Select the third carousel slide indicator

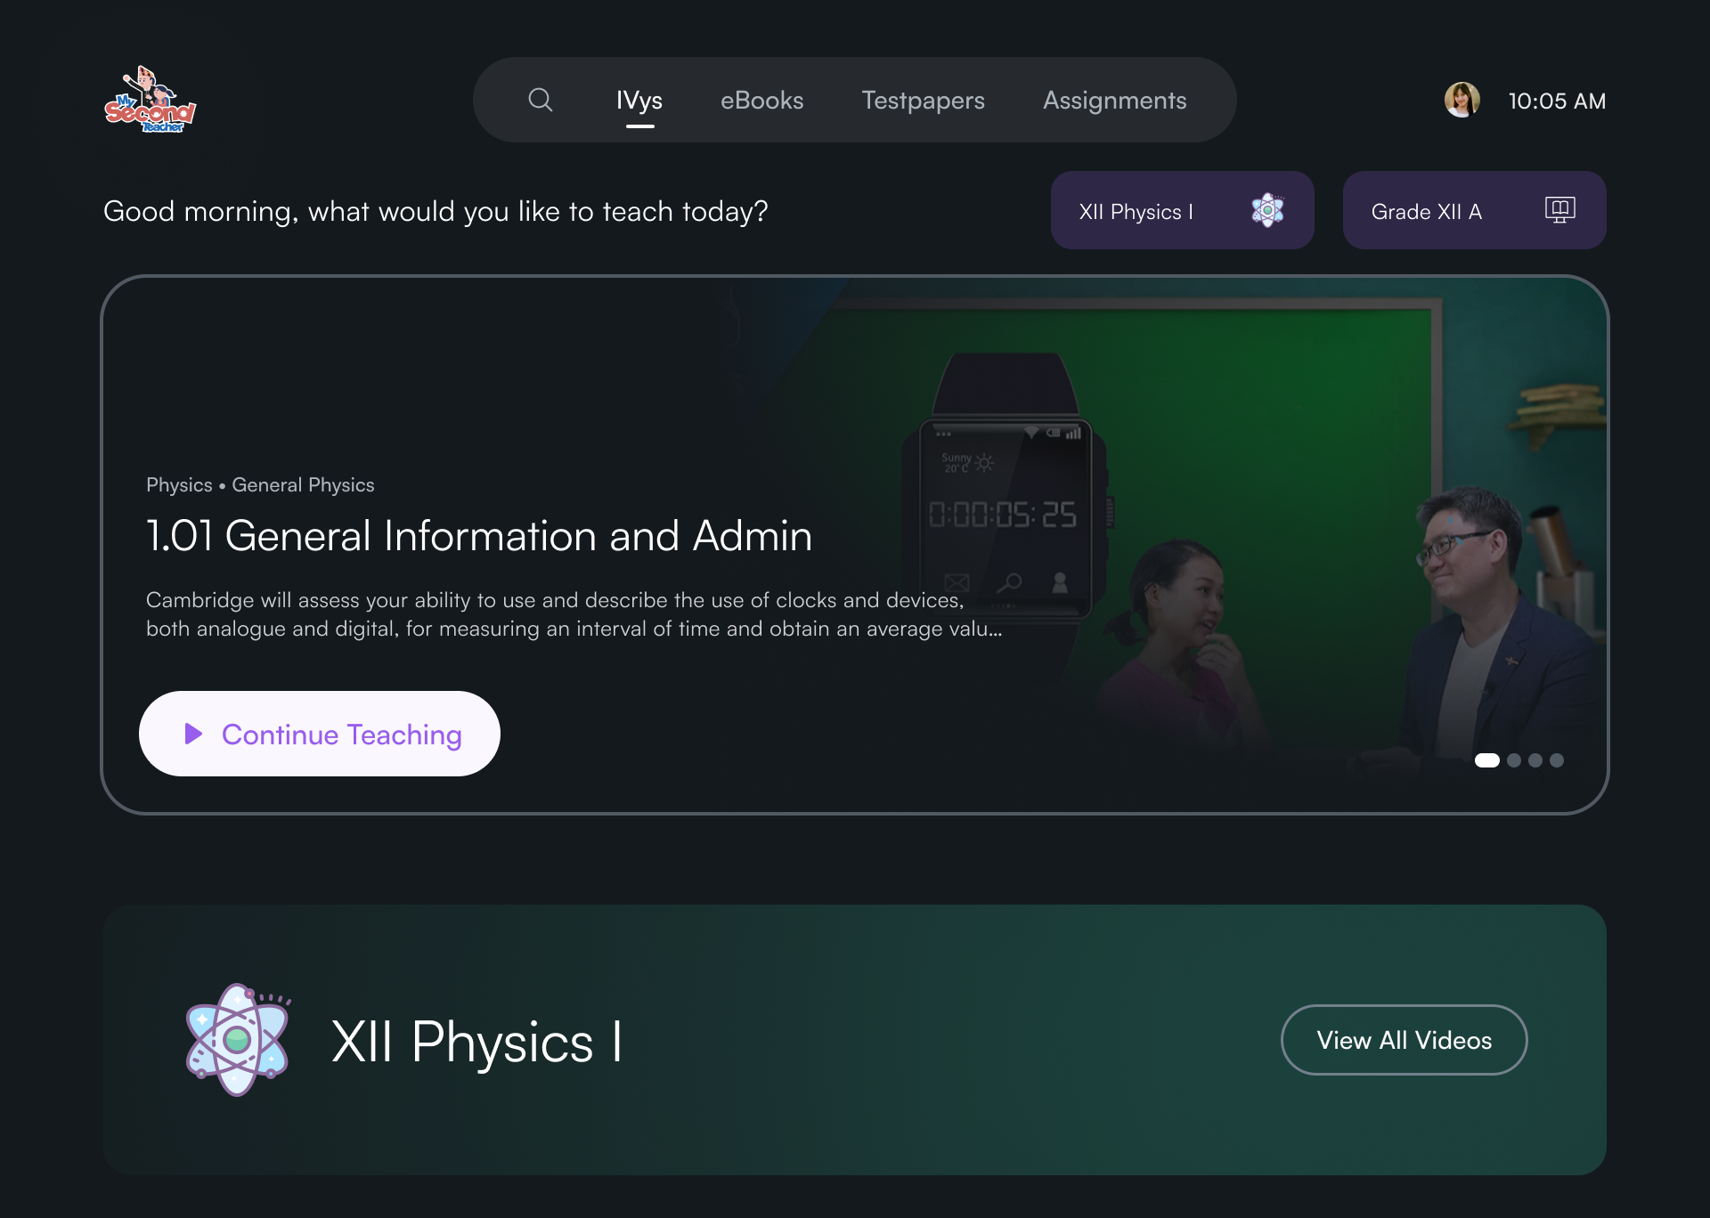click(1535, 760)
